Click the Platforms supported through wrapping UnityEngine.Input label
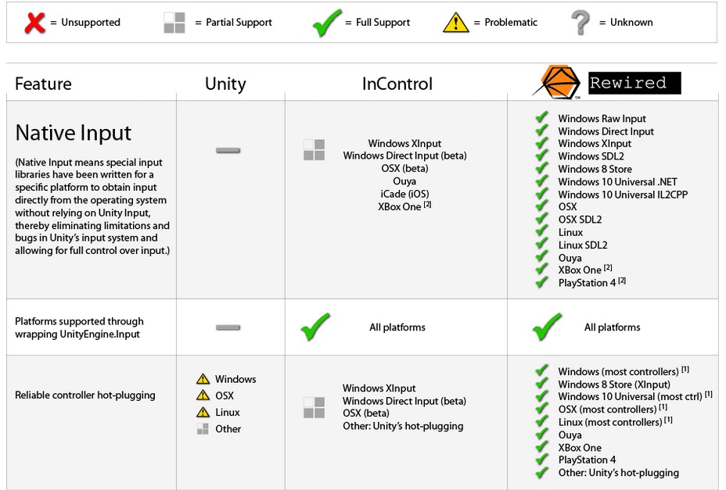This screenshot has height=490, width=726. (79, 327)
